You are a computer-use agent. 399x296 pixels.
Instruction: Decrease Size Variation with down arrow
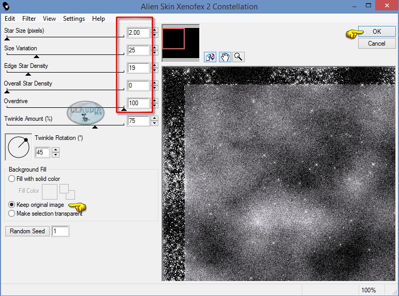pyautogui.click(x=154, y=53)
